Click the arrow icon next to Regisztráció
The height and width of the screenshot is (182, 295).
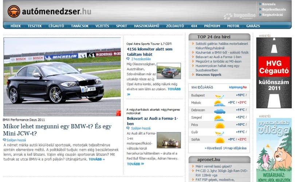[260, 15]
